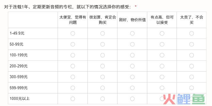Screen dimensions: 212x106
Task: Pick 有点高 for the 300-599元 row
Action: [x=162, y=77]
